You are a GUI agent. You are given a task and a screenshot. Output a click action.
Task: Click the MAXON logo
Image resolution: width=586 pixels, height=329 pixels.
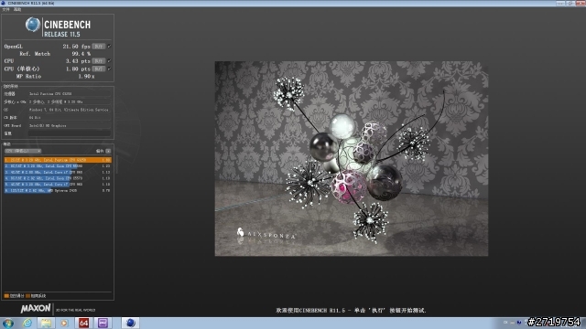coord(36,309)
